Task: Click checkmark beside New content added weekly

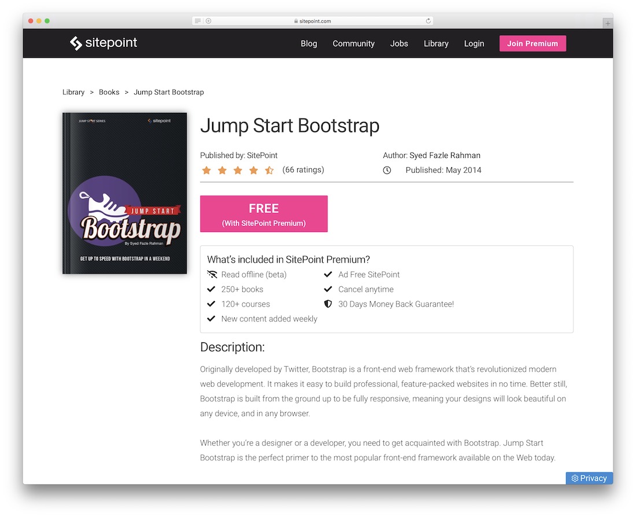Action: coord(211,319)
